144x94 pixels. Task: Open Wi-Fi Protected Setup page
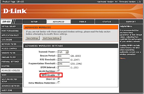(x=12, y=80)
